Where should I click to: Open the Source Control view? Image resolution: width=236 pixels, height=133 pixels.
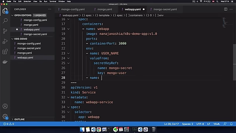[x=5, y=31]
